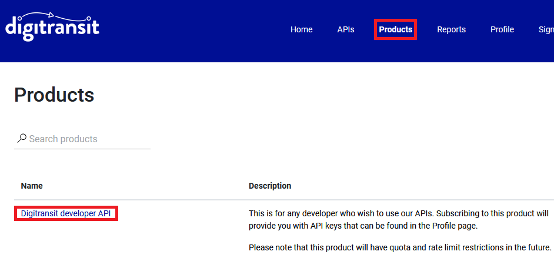This screenshot has width=554, height=268.
Task: Select the Products navigation item
Action: [395, 29]
